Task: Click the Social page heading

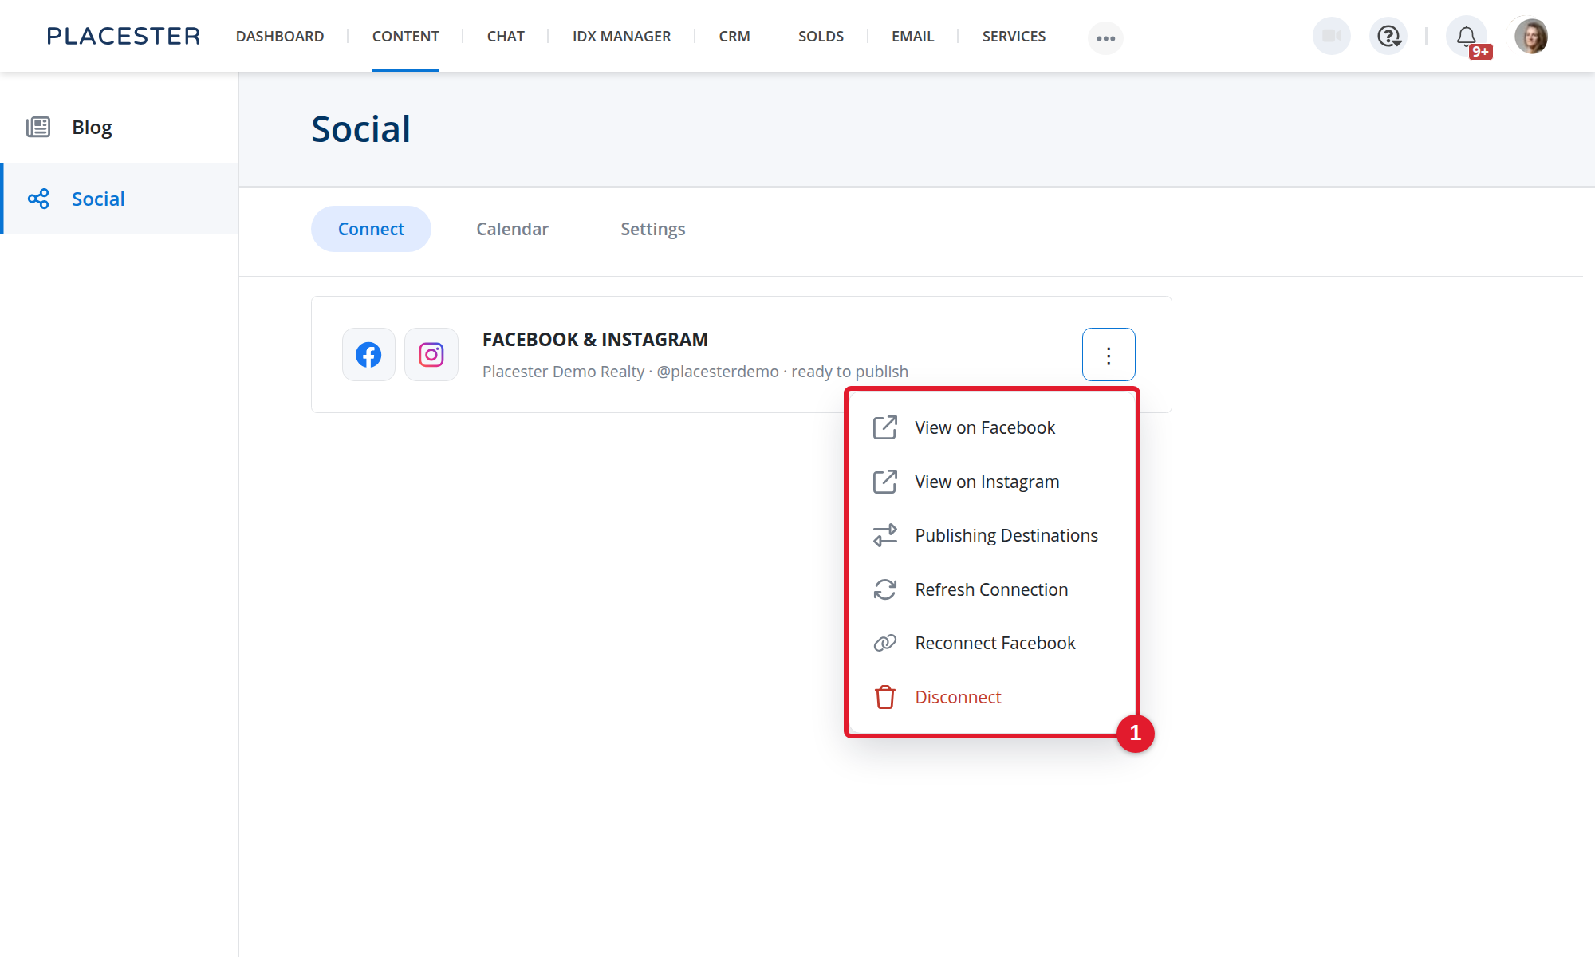Action: (x=360, y=129)
